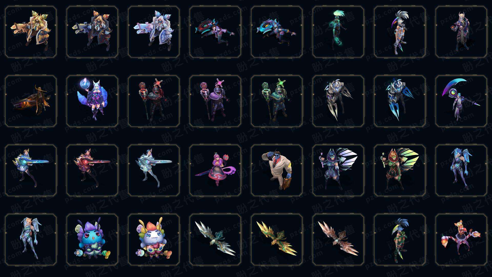
Task: Select the dark hatted figure with fiery cannon
Action: click(31, 101)
